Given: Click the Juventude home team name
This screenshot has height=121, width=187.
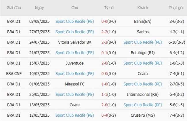Looking at the screenshot, I should 75,63.
